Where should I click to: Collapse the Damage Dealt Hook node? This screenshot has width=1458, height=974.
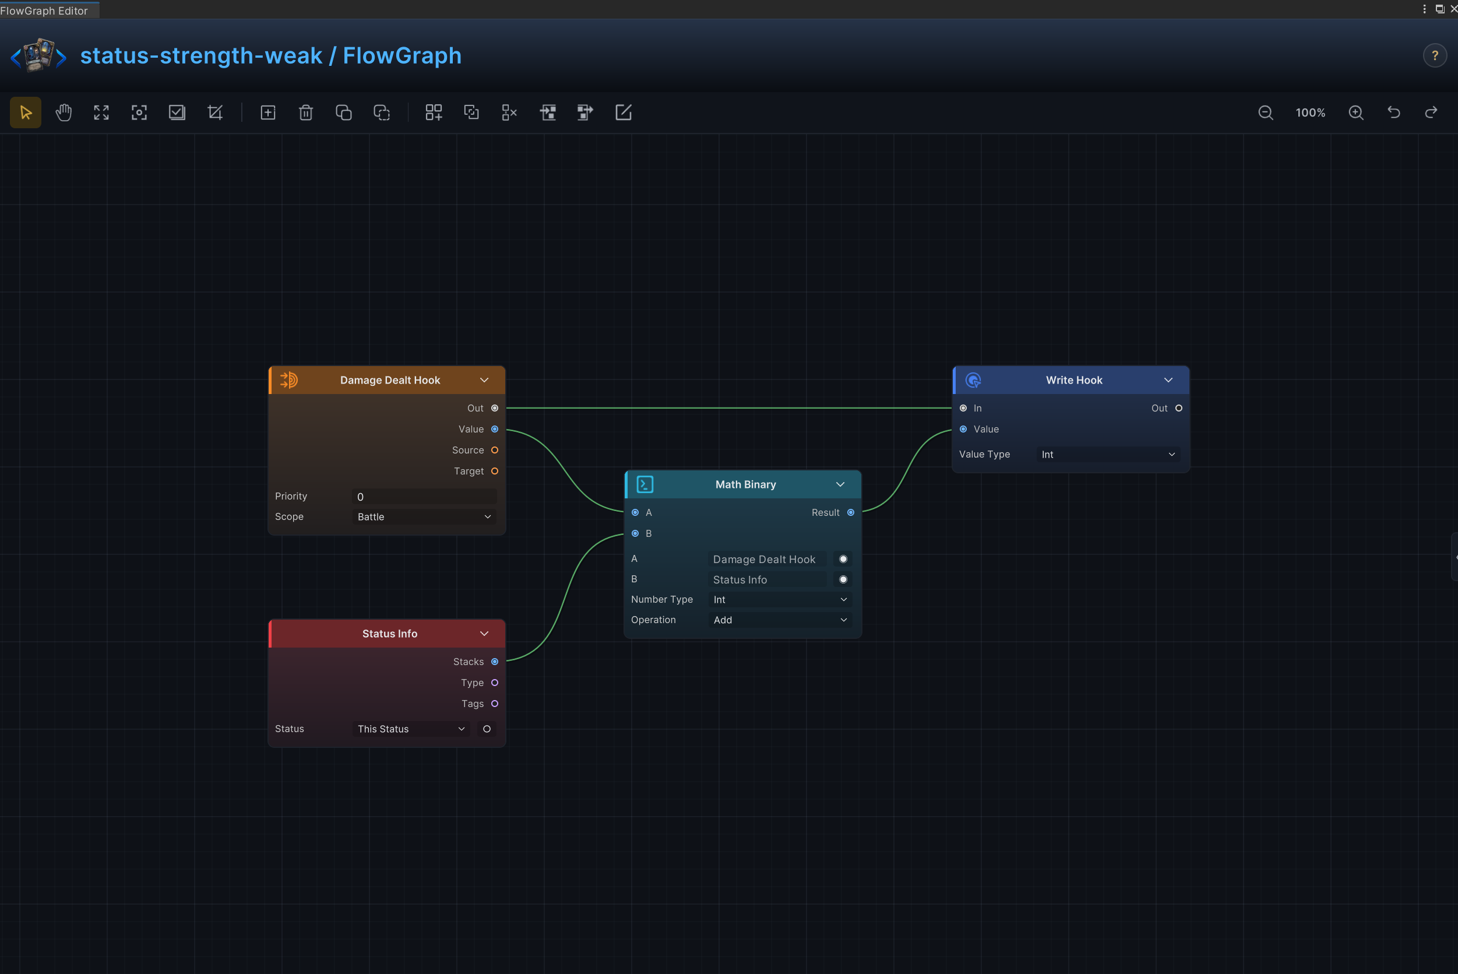coord(484,379)
